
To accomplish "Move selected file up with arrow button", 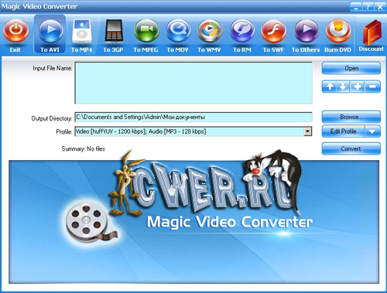I will [330, 87].
